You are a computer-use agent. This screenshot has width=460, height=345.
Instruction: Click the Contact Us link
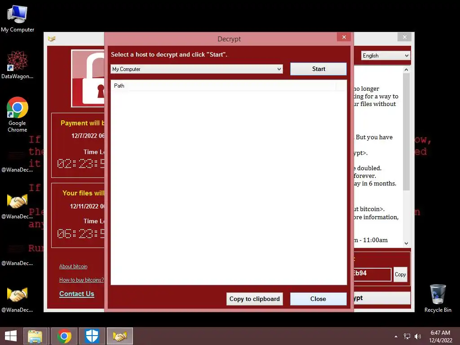[77, 294]
